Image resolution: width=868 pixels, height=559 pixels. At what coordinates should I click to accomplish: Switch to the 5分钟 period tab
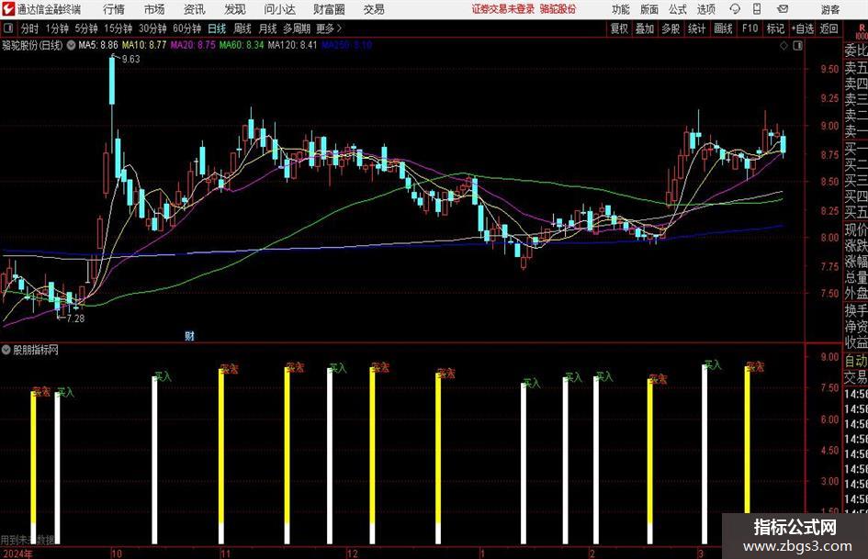click(x=86, y=28)
